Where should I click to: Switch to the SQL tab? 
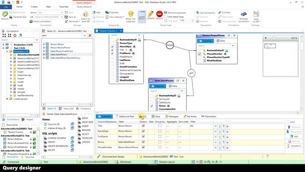[x=143, y=117]
